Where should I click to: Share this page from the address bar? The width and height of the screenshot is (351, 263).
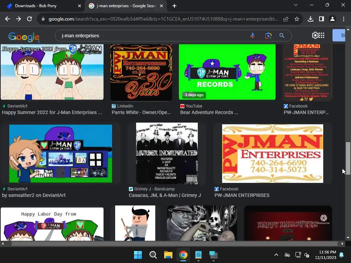[x=286, y=19]
